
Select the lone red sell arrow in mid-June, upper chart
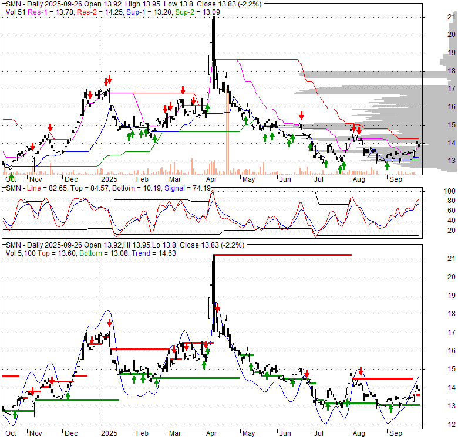(x=301, y=116)
